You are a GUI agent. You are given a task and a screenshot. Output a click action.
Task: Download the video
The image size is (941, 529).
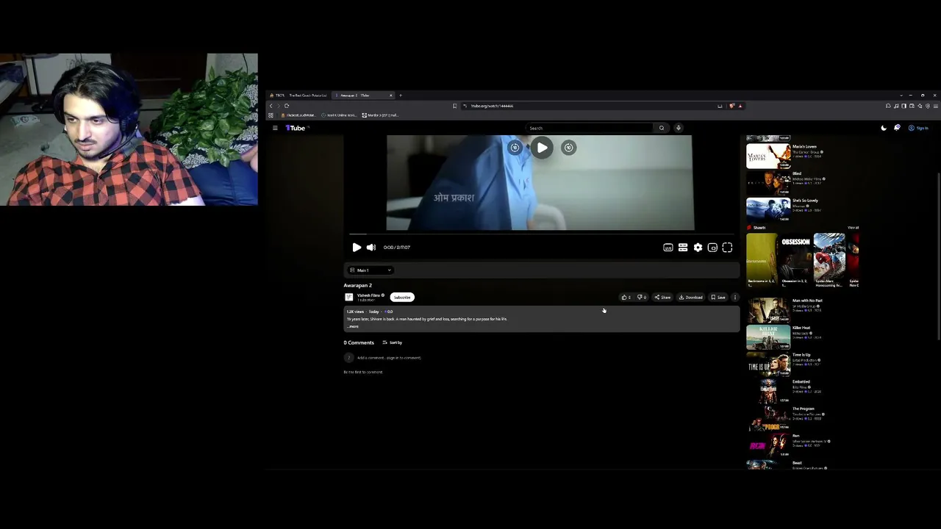click(691, 298)
